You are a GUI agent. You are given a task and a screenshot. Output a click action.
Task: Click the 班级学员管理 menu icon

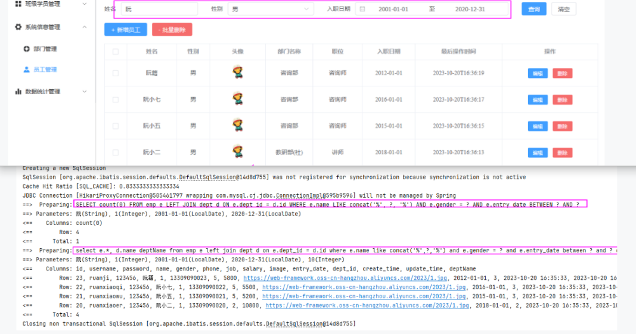pyautogui.click(x=18, y=4)
